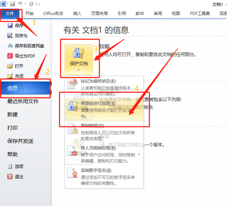The height and width of the screenshot is (206, 227).
Task: Select 新建 in the sidebar
Action: (12, 114)
